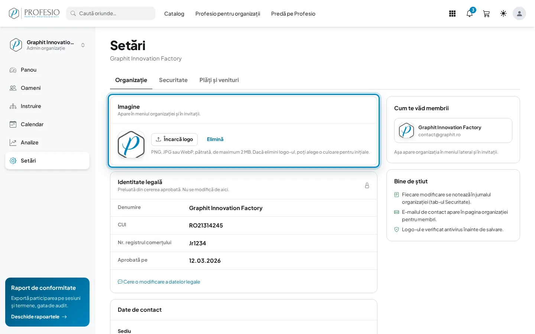Click the shield icon beside 'Logo-ul e verificat'

396,230
